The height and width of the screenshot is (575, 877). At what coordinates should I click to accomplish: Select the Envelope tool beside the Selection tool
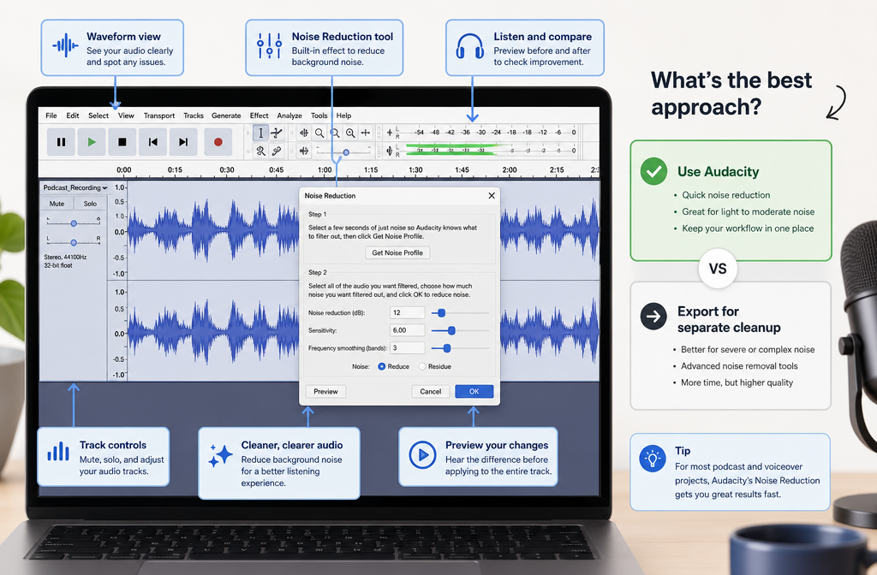tap(277, 133)
